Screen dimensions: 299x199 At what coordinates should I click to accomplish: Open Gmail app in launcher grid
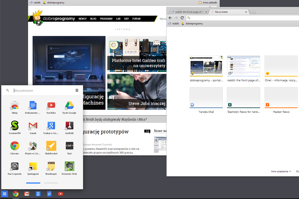(x=33, y=128)
